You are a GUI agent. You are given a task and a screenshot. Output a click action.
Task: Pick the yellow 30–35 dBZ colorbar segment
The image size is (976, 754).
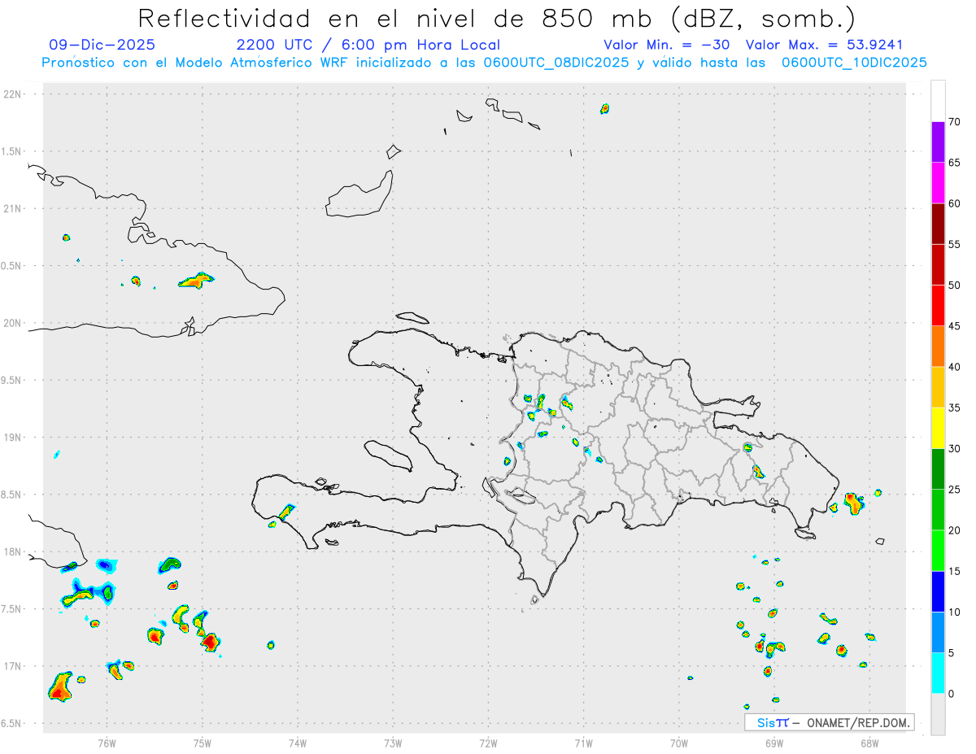click(938, 428)
